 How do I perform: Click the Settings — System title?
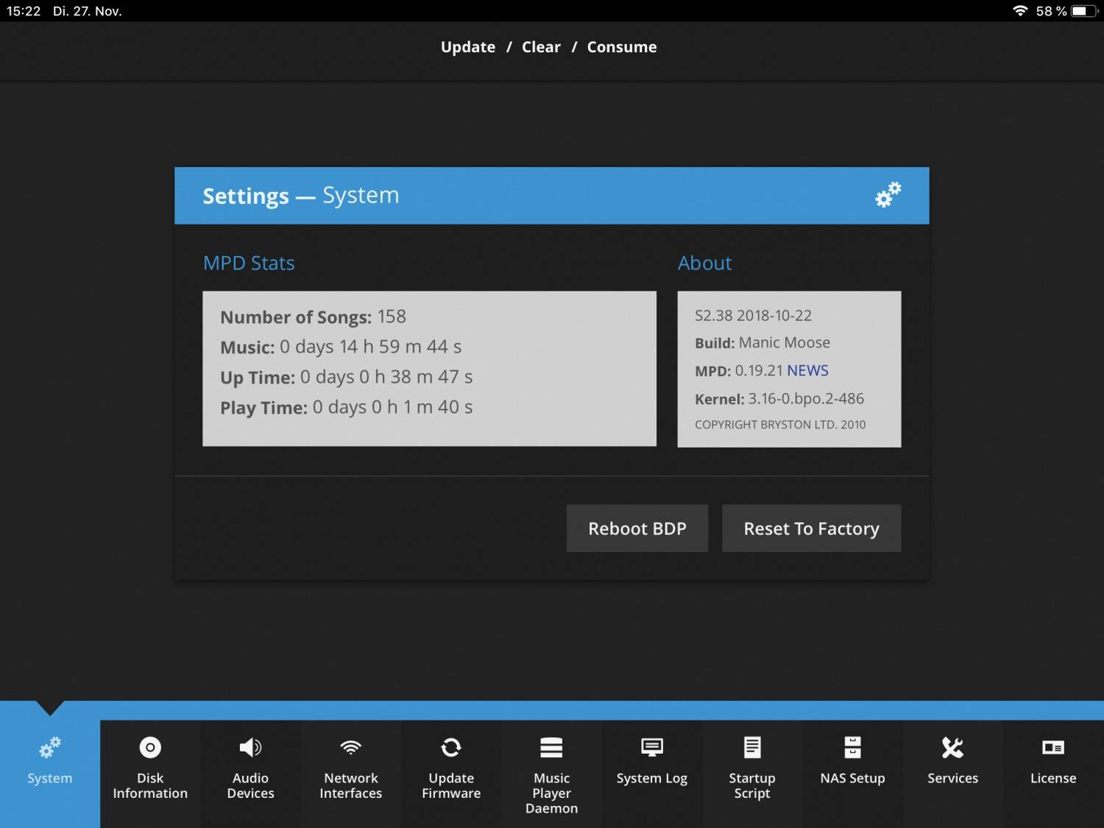click(301, 196)
